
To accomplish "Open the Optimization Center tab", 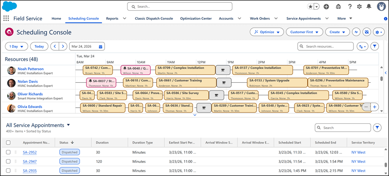I will (196, 18).
